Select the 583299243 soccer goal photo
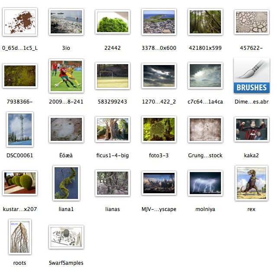Image resolution: width=279 pixels, height=273 pixels. (113, 76)
